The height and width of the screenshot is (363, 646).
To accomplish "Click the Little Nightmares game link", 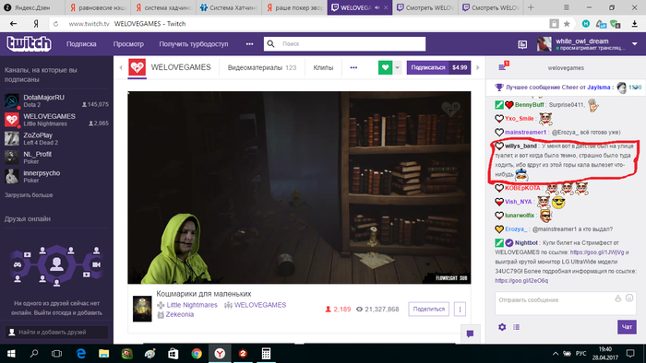I will [x=192, y=305].
